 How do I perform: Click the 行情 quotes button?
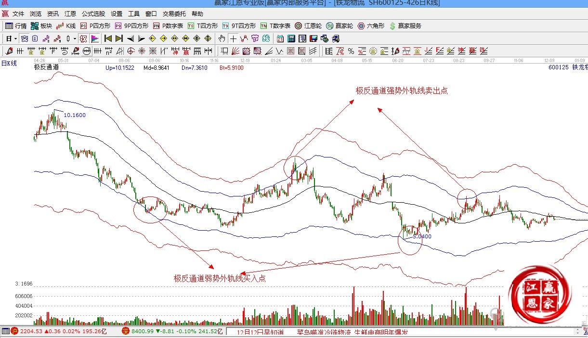point(16,26)
